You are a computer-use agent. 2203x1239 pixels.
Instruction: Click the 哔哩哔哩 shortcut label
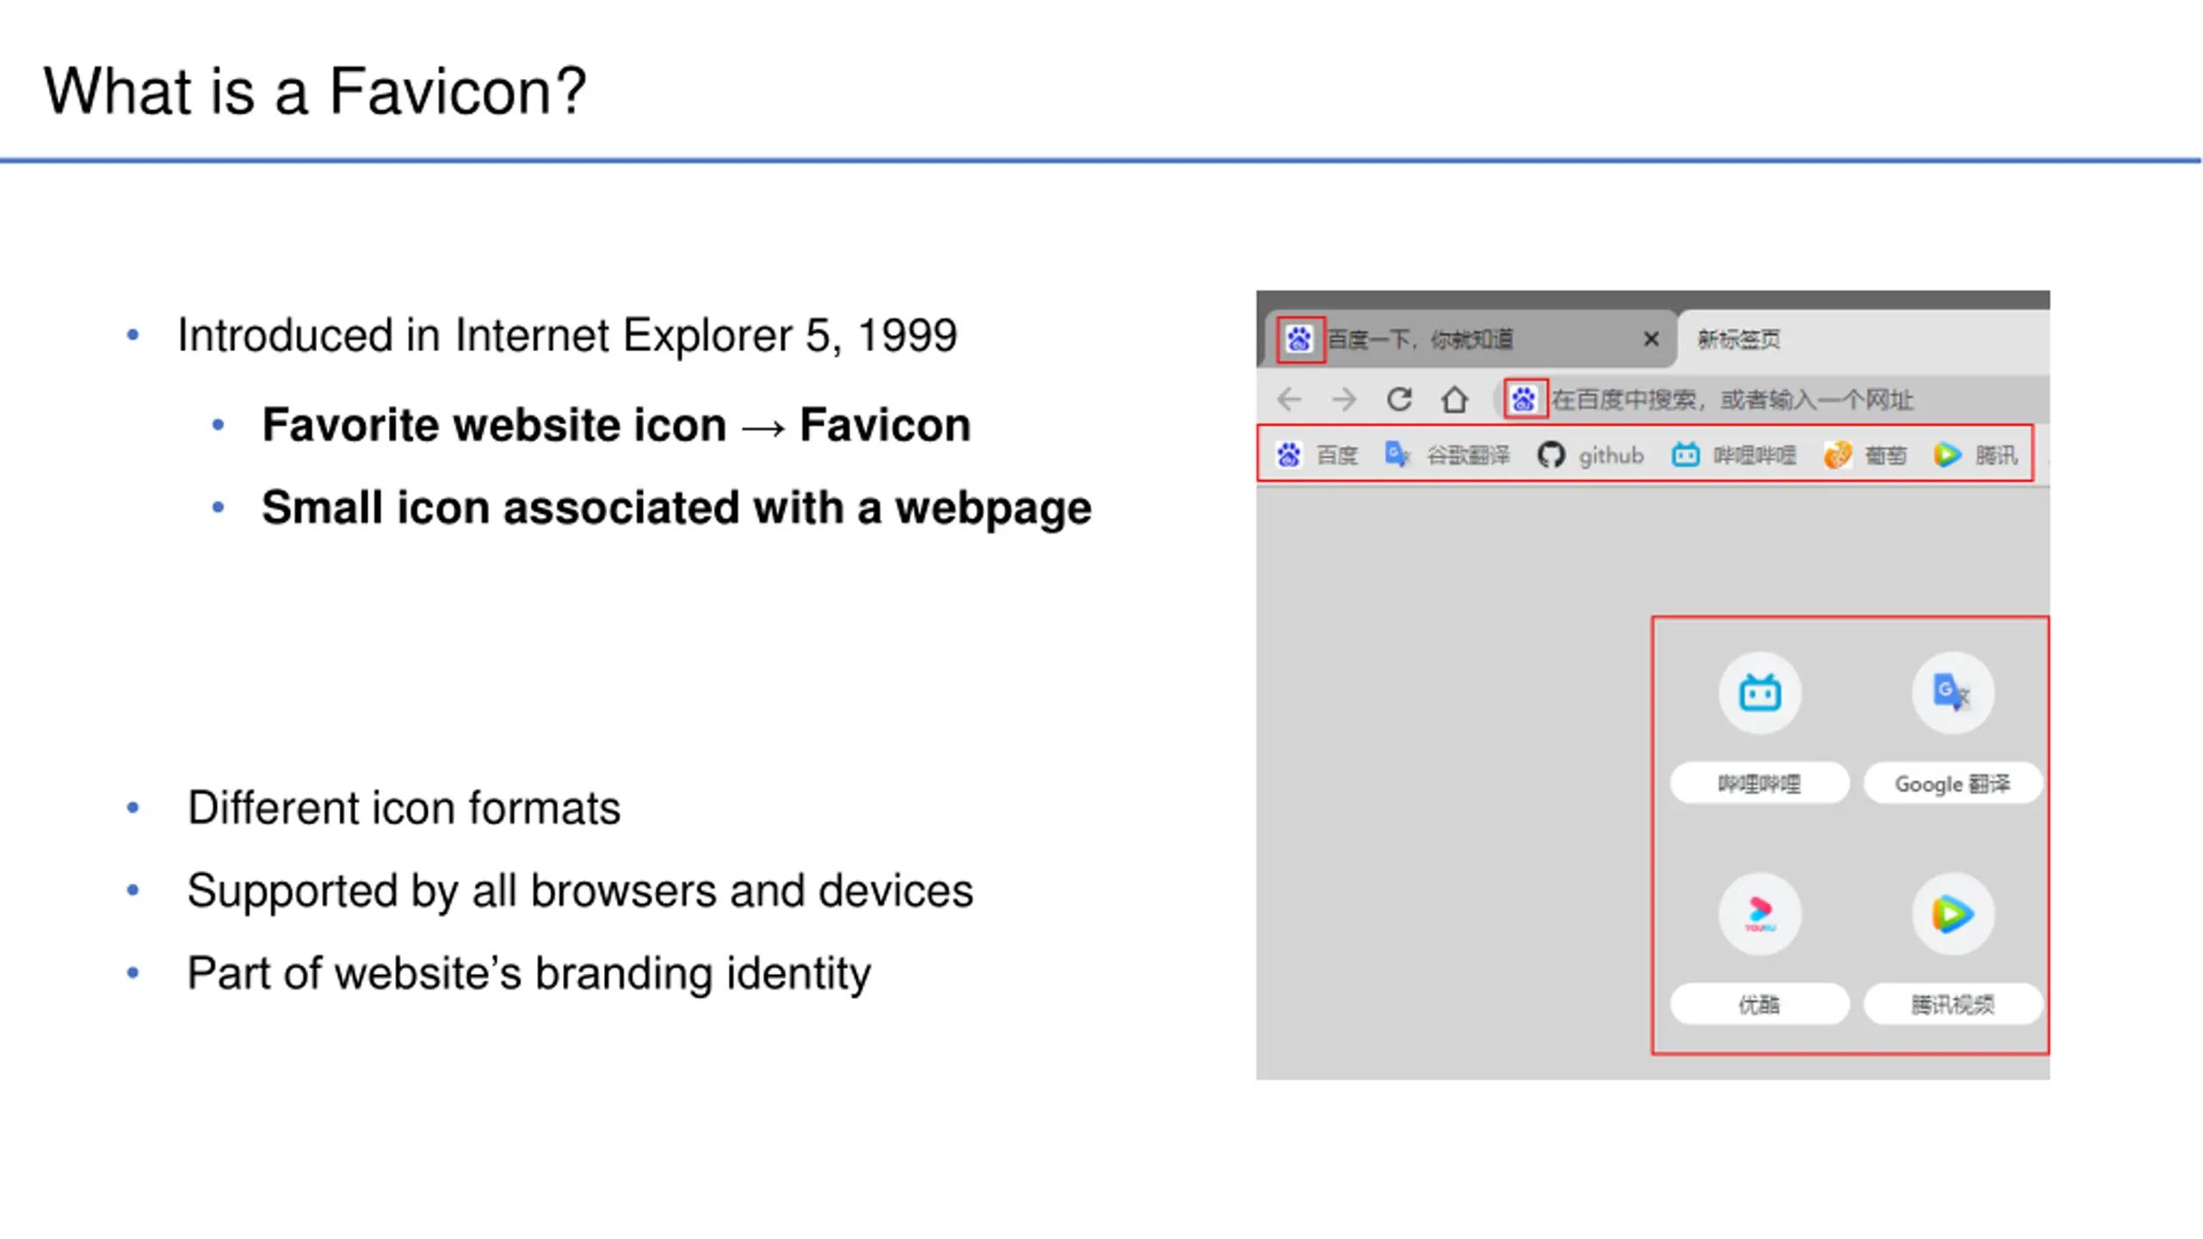coord(1759,784)
